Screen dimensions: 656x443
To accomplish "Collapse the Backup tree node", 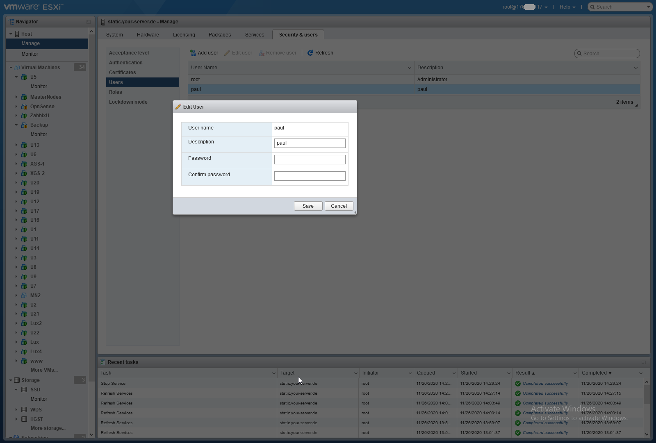I will 16,125.
